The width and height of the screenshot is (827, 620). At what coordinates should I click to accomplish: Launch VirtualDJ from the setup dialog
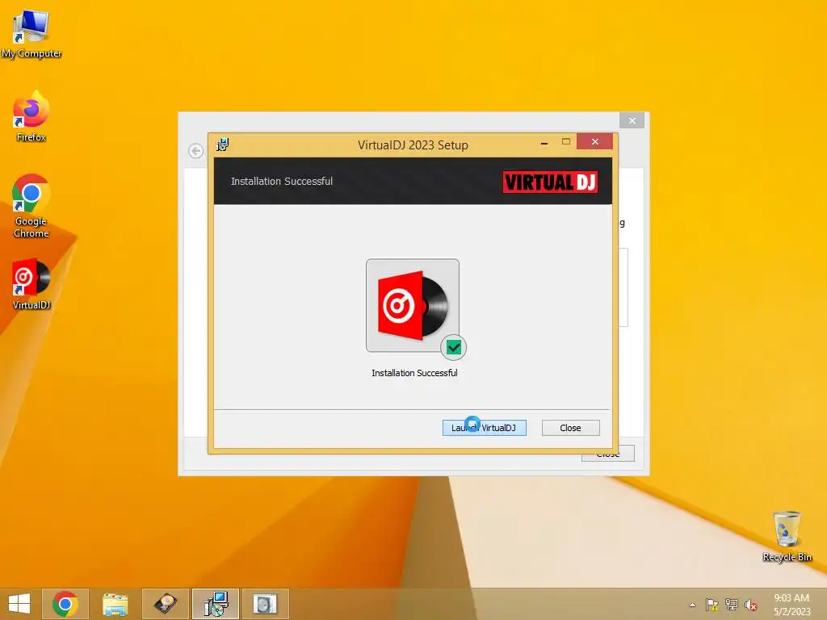[x=485, y=428]
